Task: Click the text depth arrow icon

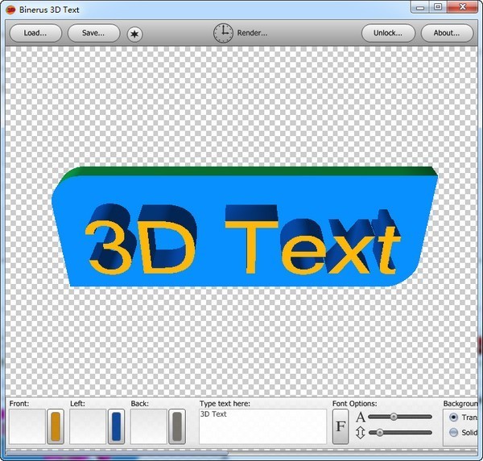Action: point(360,433)
